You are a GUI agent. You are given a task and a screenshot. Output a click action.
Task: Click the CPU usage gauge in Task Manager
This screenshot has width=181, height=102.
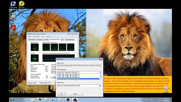pos(35,47)
